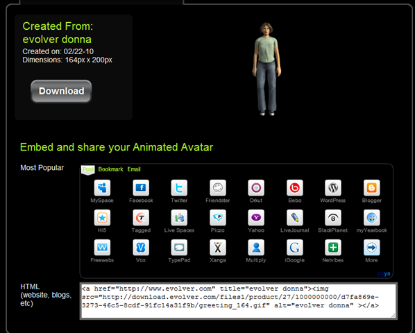The width and height of the screenshot is (415, 333).
Task: Click the Facebook share icon
Action: tap(141, 188)
